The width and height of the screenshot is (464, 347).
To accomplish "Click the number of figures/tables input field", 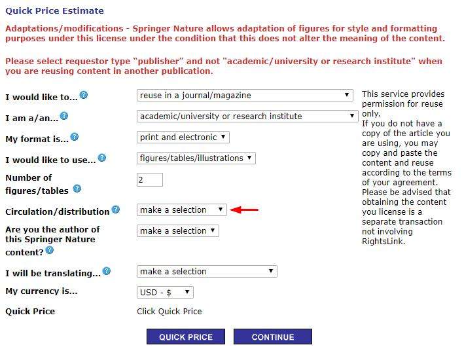I will click(x=150, y=180).
